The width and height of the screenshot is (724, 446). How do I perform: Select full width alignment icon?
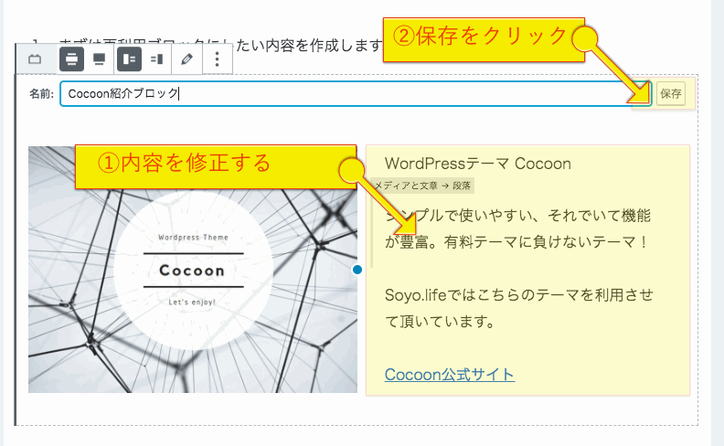pos(99,59)
